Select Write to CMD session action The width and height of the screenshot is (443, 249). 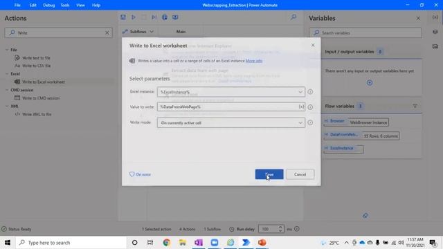click(x=41, y=98)
